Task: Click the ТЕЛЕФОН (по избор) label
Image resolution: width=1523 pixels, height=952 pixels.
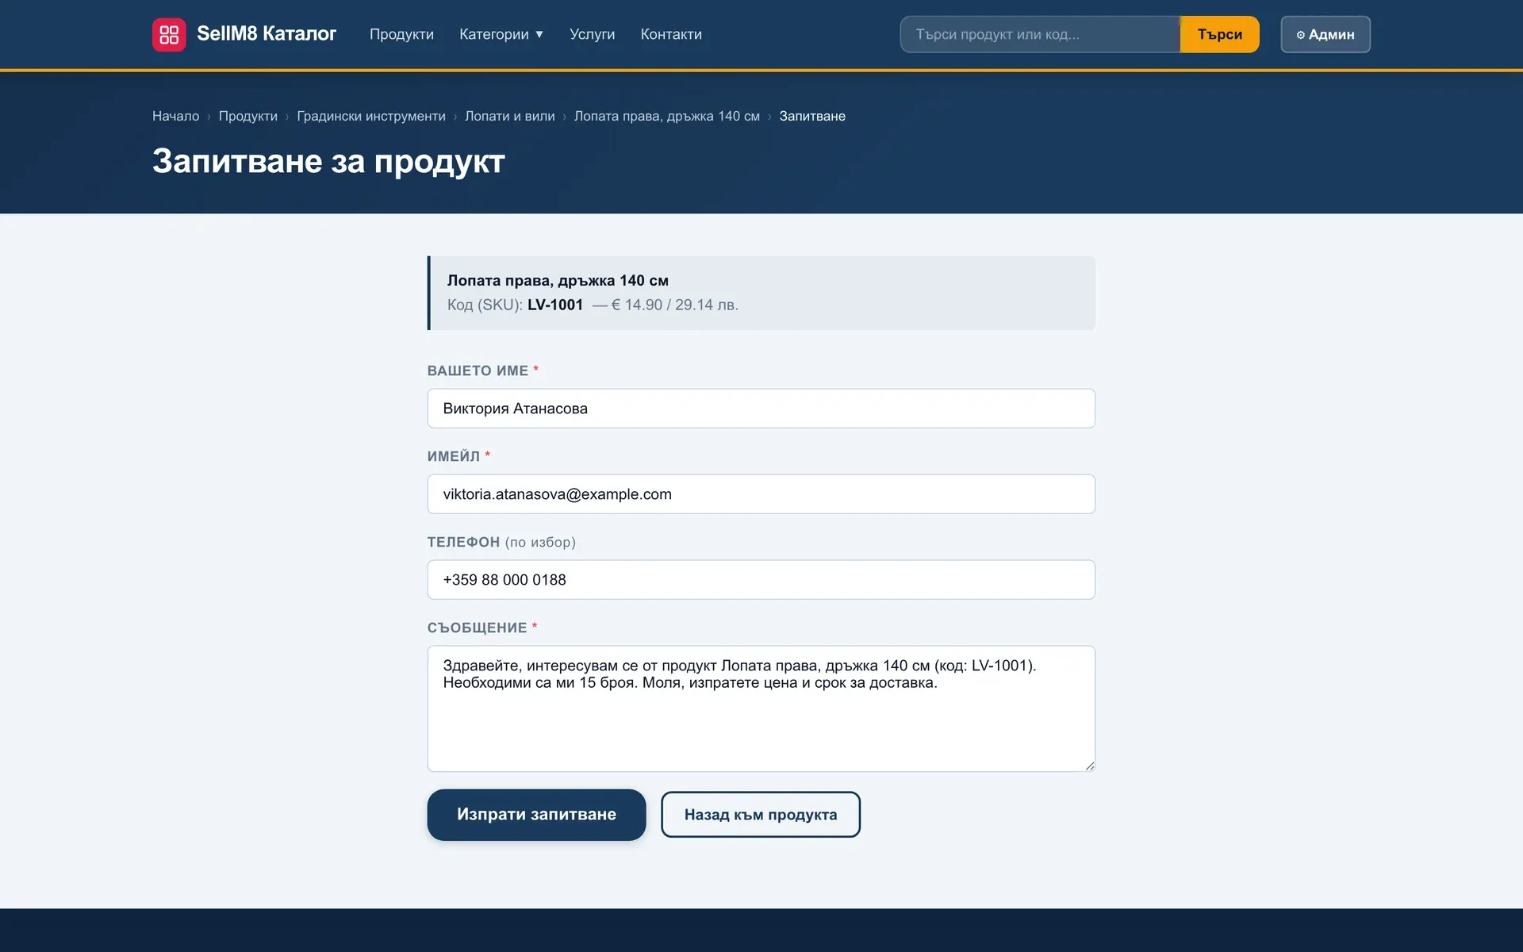Action: coord(501,542)
